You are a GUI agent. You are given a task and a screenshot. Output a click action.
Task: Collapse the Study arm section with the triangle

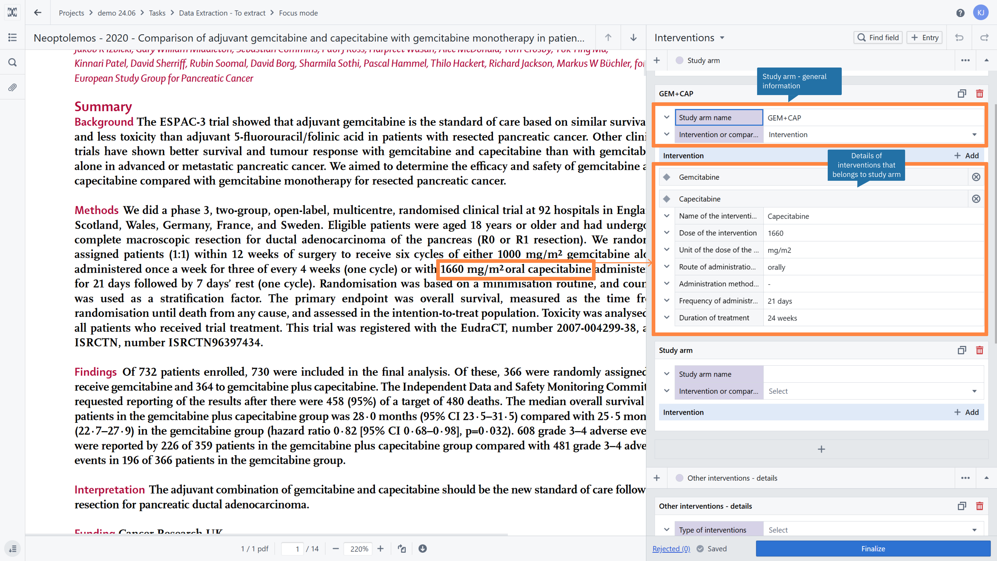pyautogui.click(x=987, y=61)
